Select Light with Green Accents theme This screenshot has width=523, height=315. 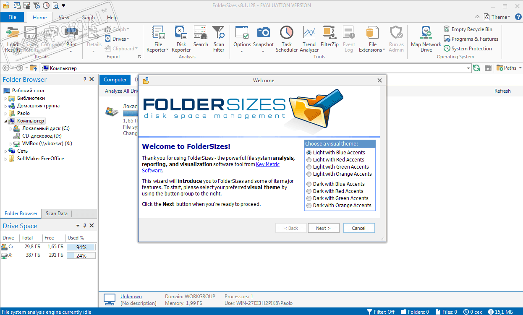tap(337, 167)
